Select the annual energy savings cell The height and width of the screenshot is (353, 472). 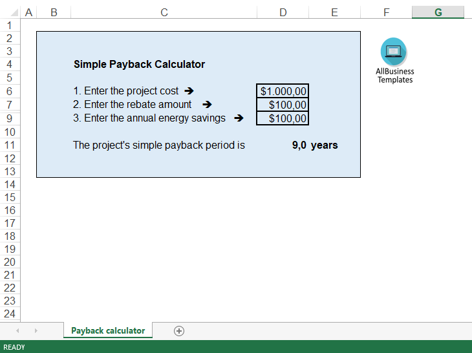[x=283, y=118]
